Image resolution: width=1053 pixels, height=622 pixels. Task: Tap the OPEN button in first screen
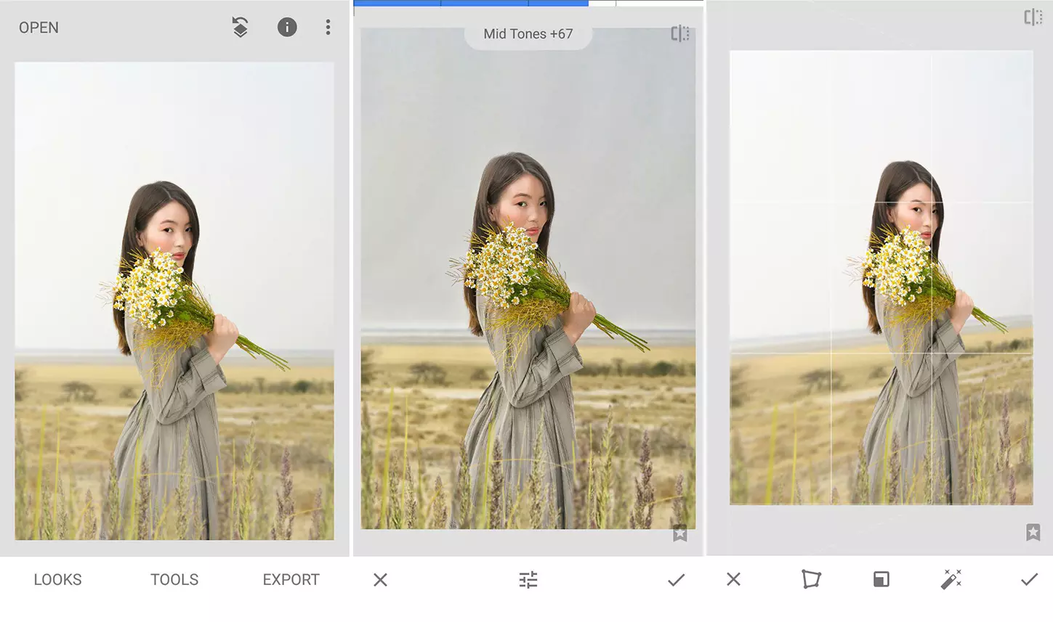(39, 28)
